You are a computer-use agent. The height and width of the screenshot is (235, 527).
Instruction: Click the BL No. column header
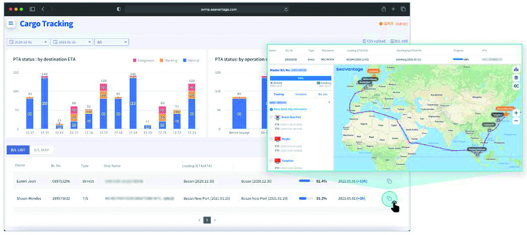pos(56,165)
